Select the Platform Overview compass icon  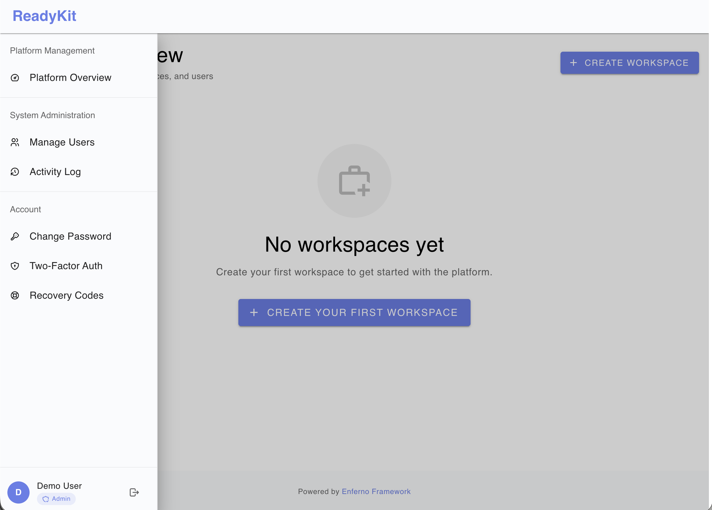[15, 78]
